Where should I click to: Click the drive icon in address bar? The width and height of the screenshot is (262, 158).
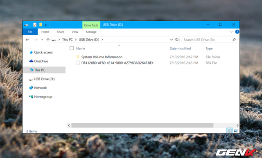click(x=54, y=40)
